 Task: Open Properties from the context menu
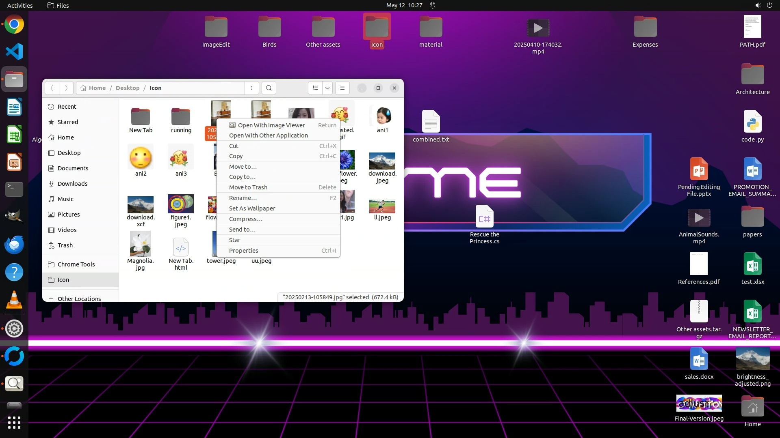[243, 251]
